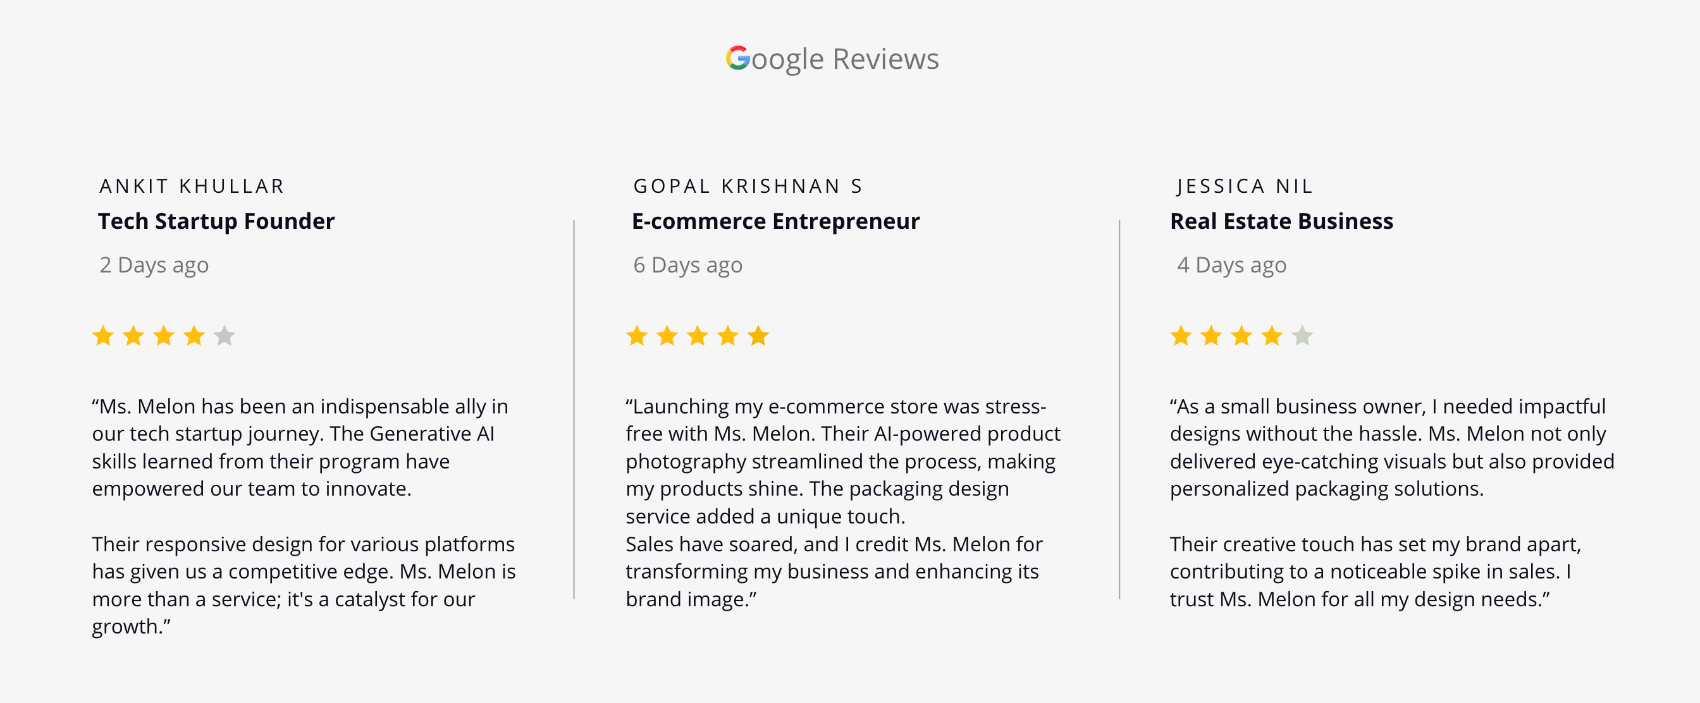Click the Google G logo

pyautogui.click(x=738, y=58)
